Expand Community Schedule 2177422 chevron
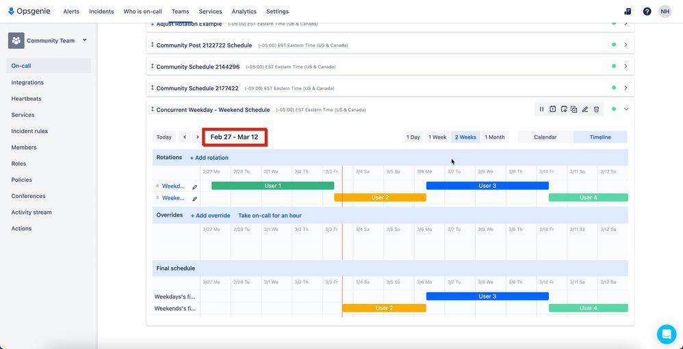Image resolution: width=683 pixels, height=349 pixels. tap(626, 87)
